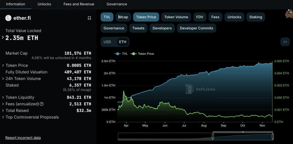
Task: Enable the Governance chart series
Action: click(114, 28)
